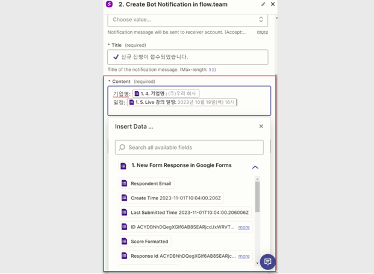Click more link next to ID field
Image resolution: width=374 pixels, height=274 pixels.
244,227
